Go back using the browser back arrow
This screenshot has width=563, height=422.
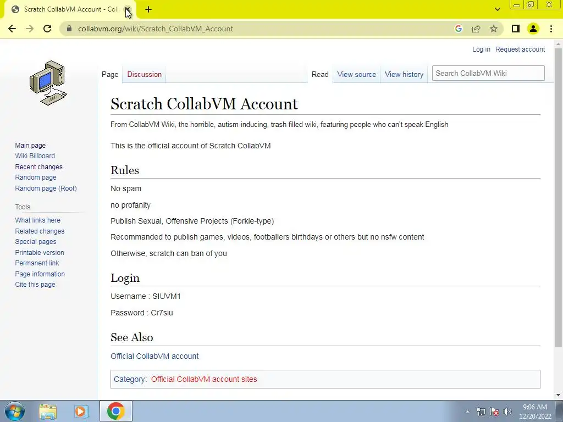12,29
